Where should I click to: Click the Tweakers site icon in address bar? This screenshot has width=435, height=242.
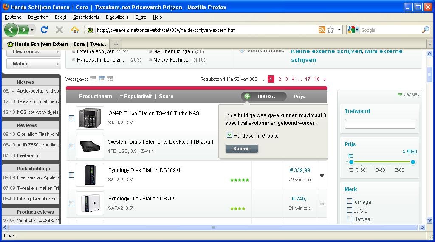[x=90, y=30]
